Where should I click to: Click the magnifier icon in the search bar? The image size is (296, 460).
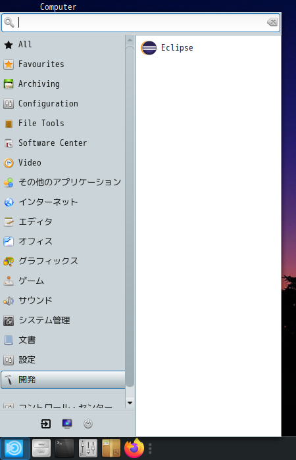click(9, 22)
